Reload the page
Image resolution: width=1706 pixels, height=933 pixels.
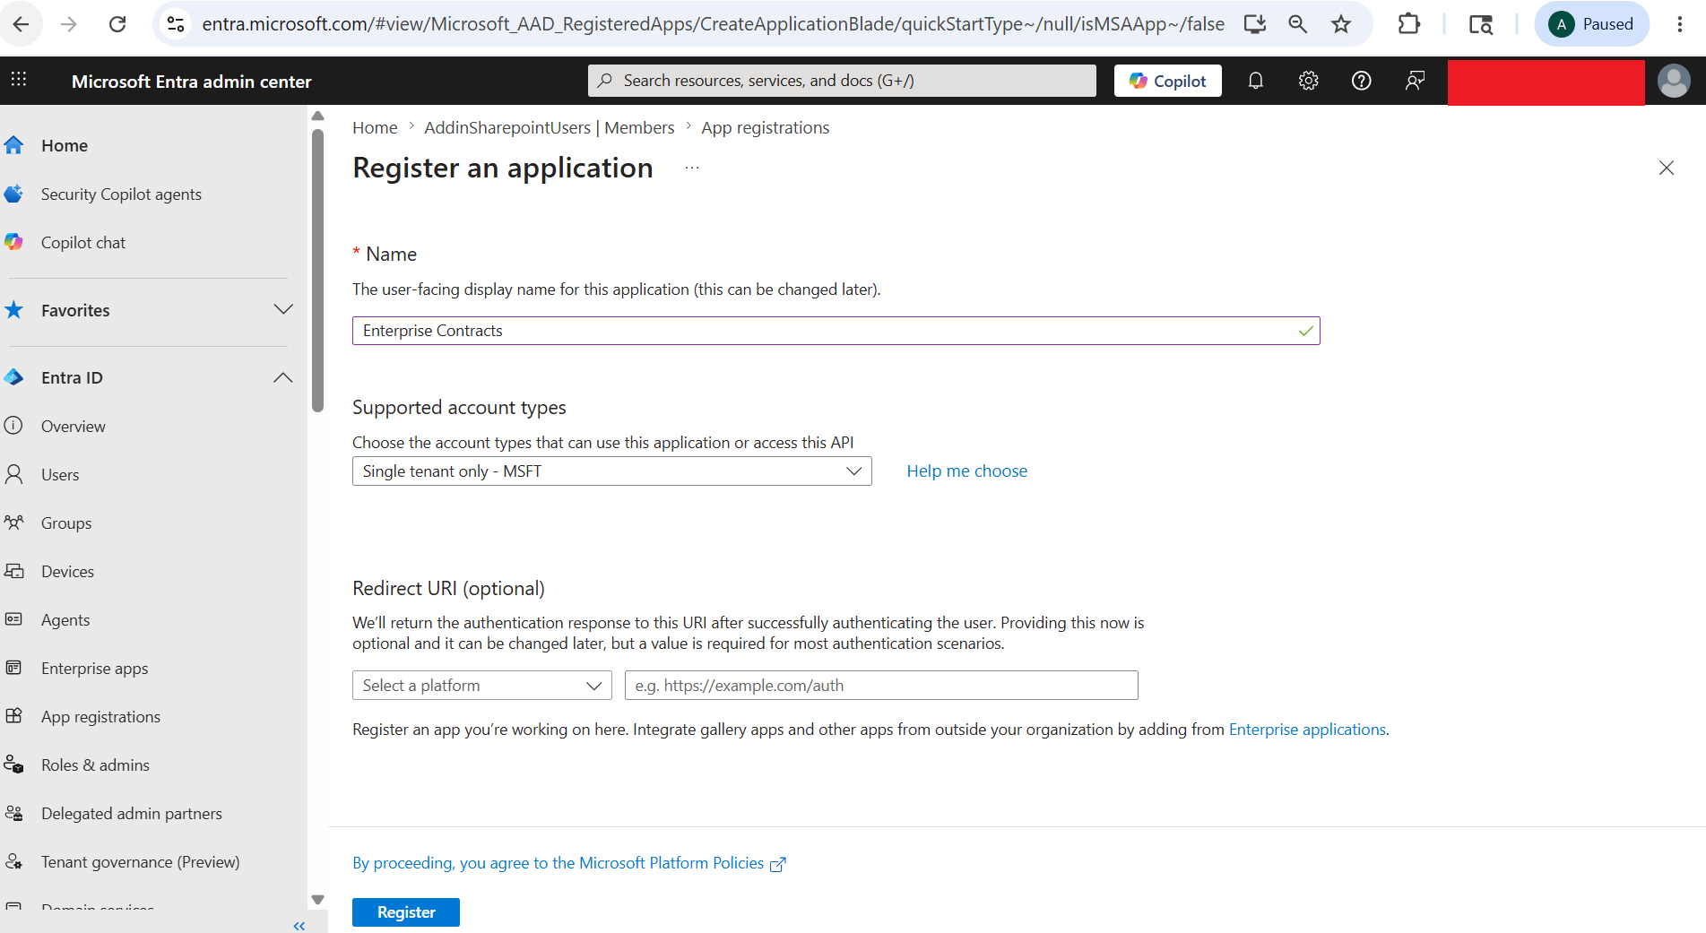(x=117, y=24)
